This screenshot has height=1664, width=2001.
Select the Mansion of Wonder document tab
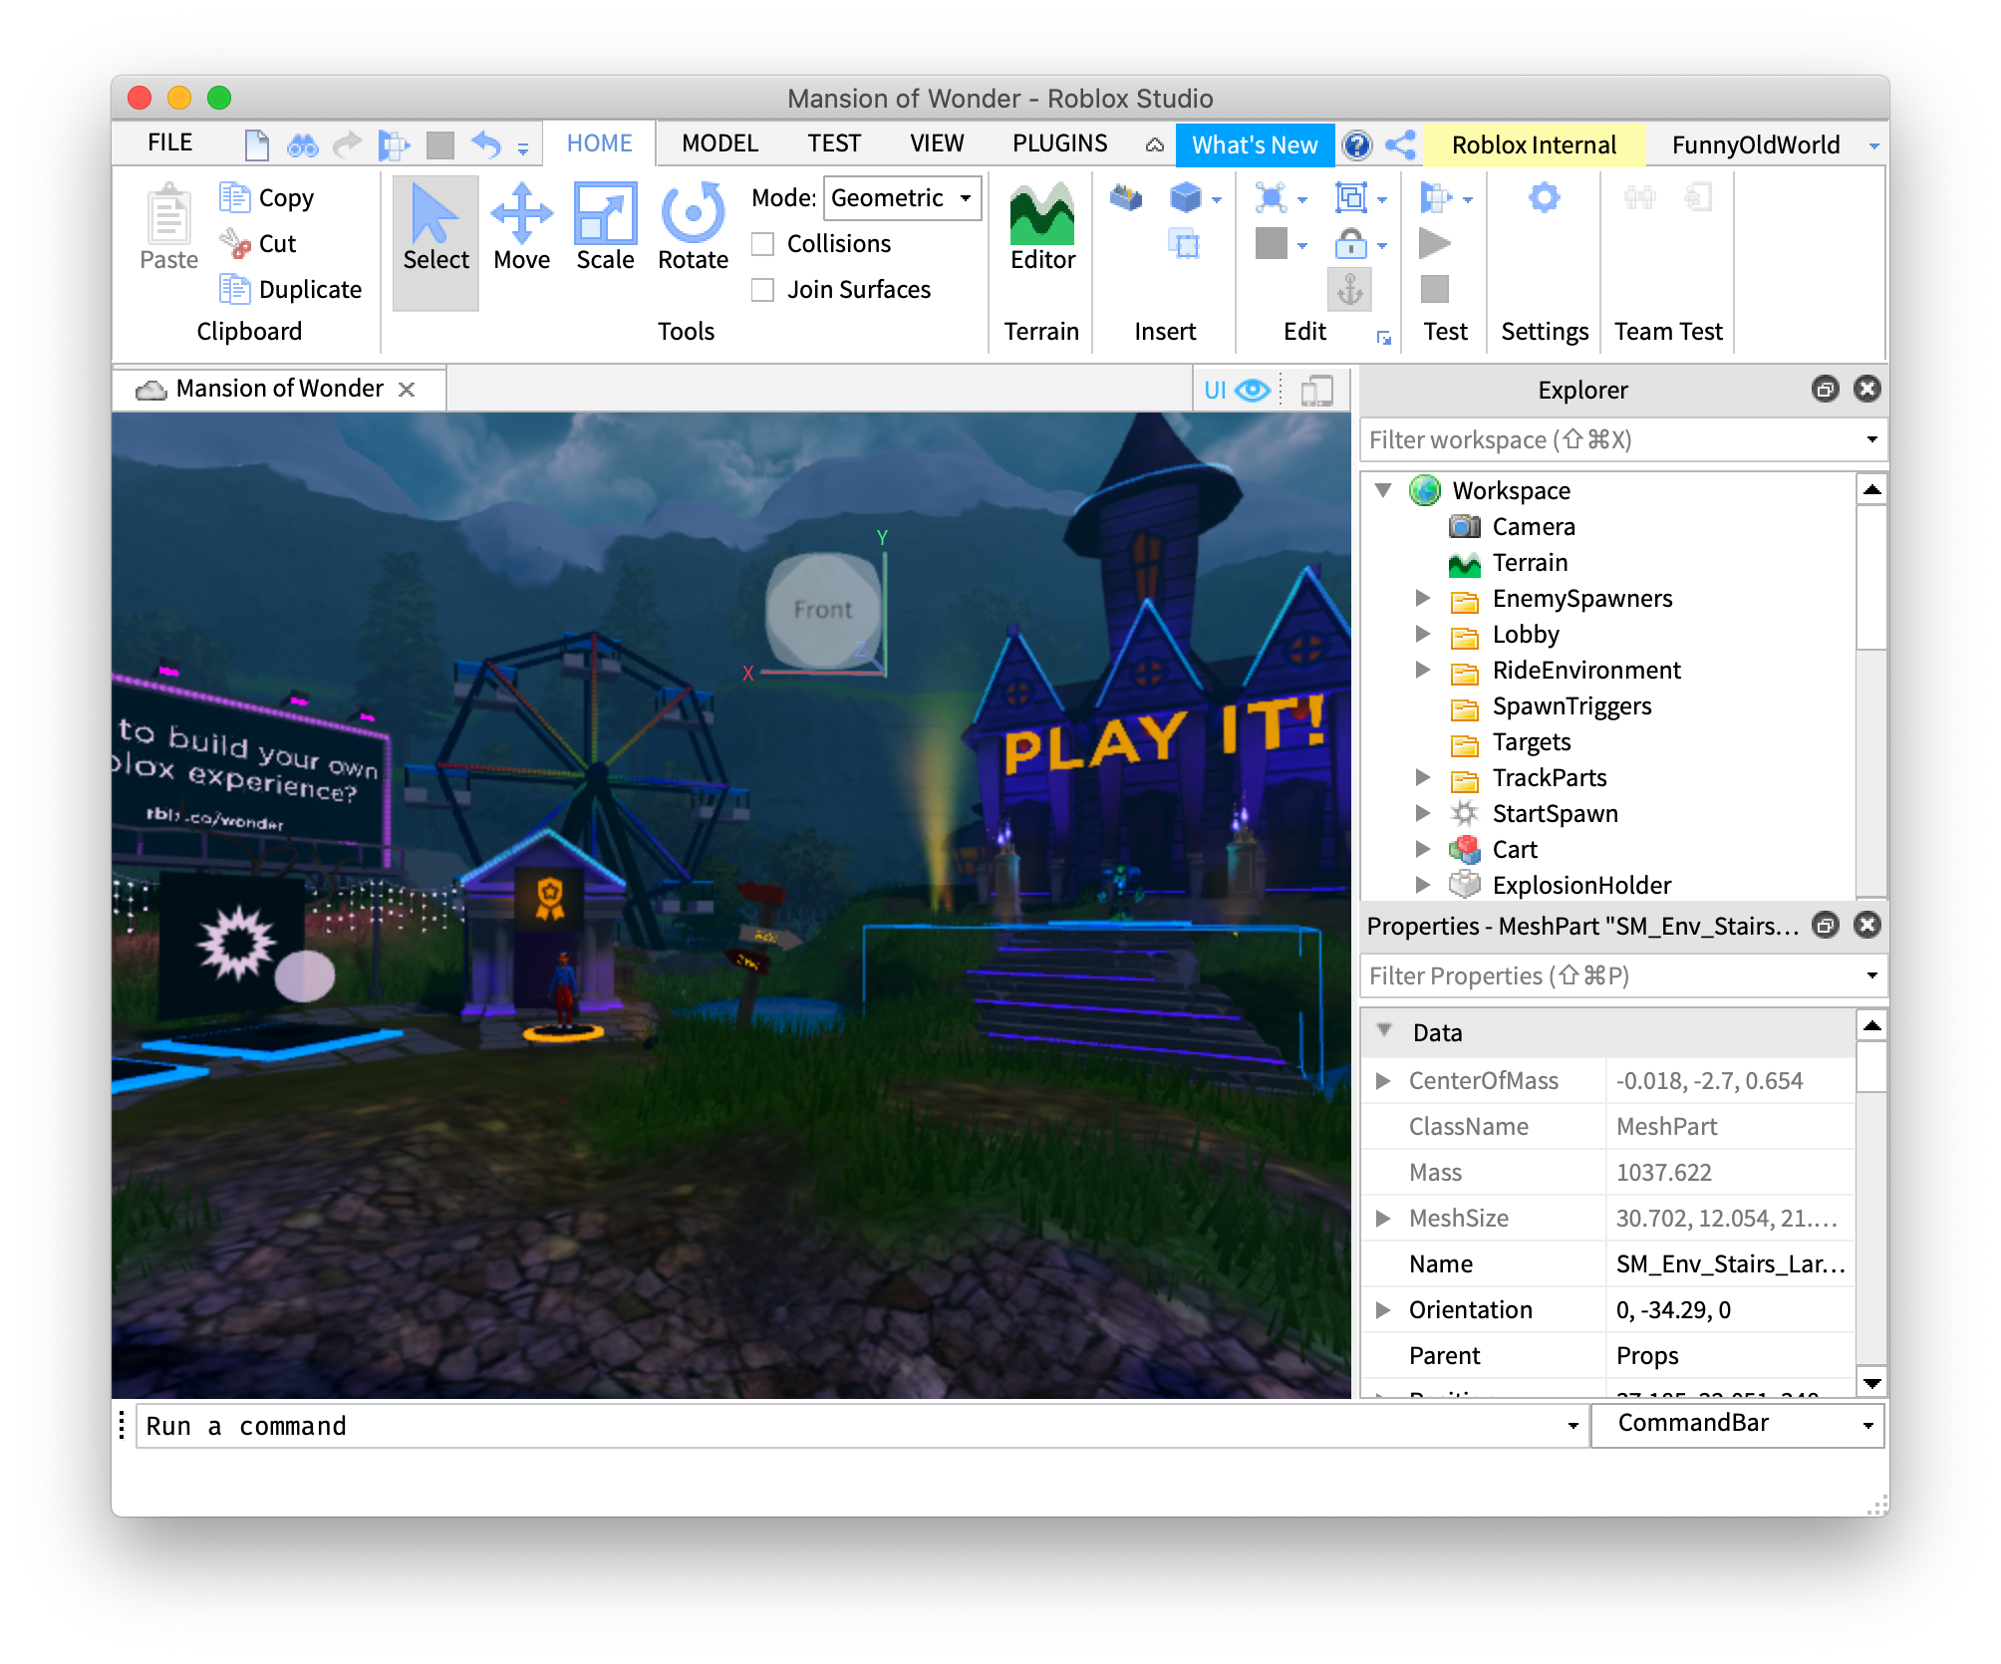(279, 389)
